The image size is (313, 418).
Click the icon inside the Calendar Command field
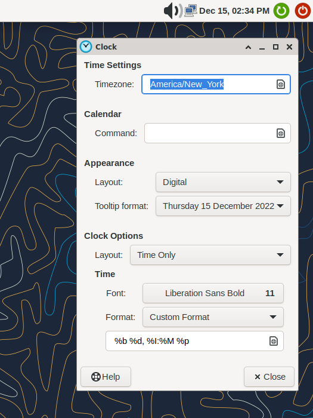(x=281, y=133)
